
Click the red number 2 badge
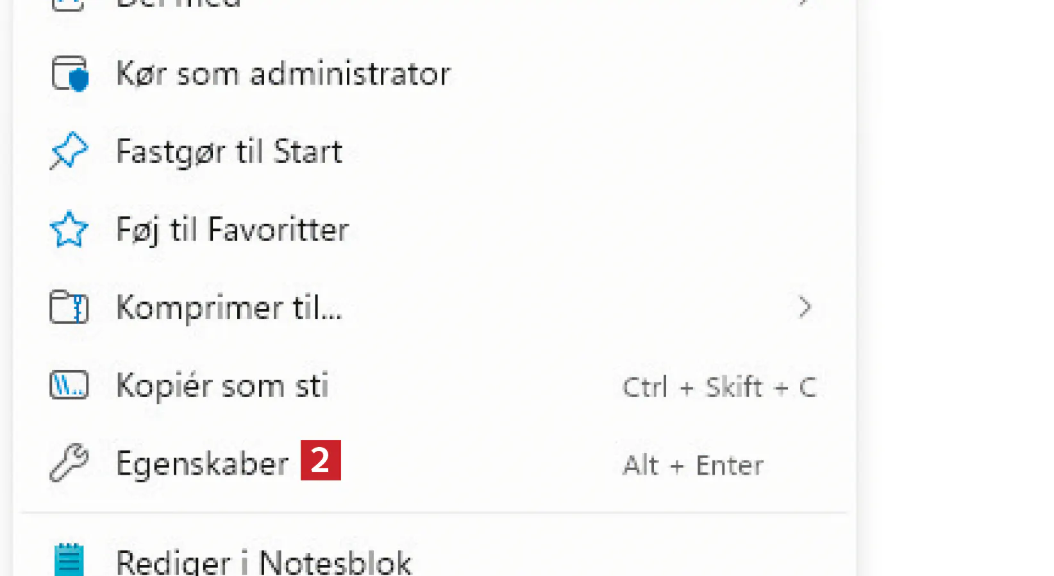coord(321,461)
